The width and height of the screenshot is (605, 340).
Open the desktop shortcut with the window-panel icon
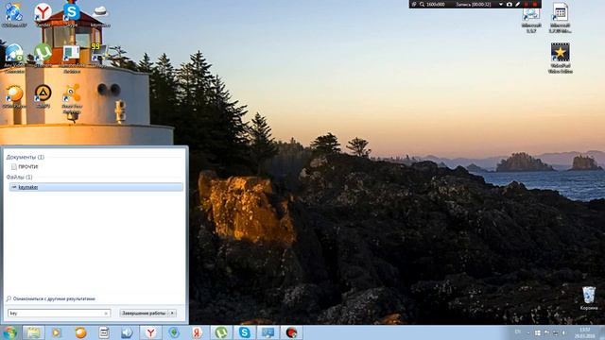coord(72,58)
